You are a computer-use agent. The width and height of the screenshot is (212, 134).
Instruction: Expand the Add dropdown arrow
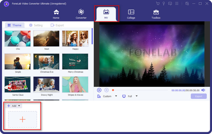click(x=19, y=106)
